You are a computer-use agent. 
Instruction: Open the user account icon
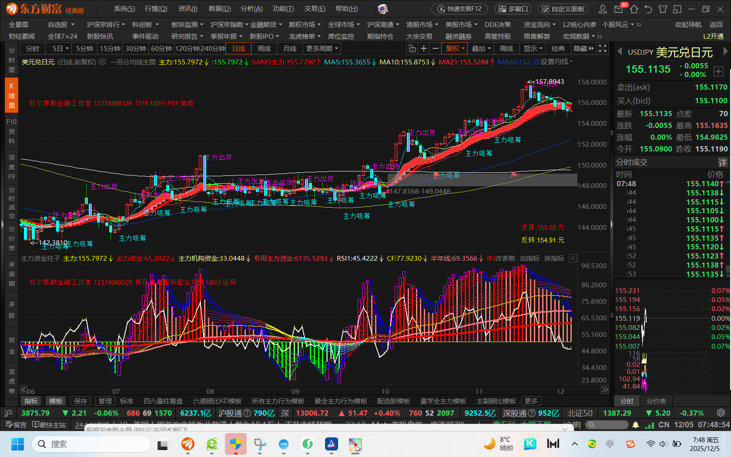pos(603,9)
